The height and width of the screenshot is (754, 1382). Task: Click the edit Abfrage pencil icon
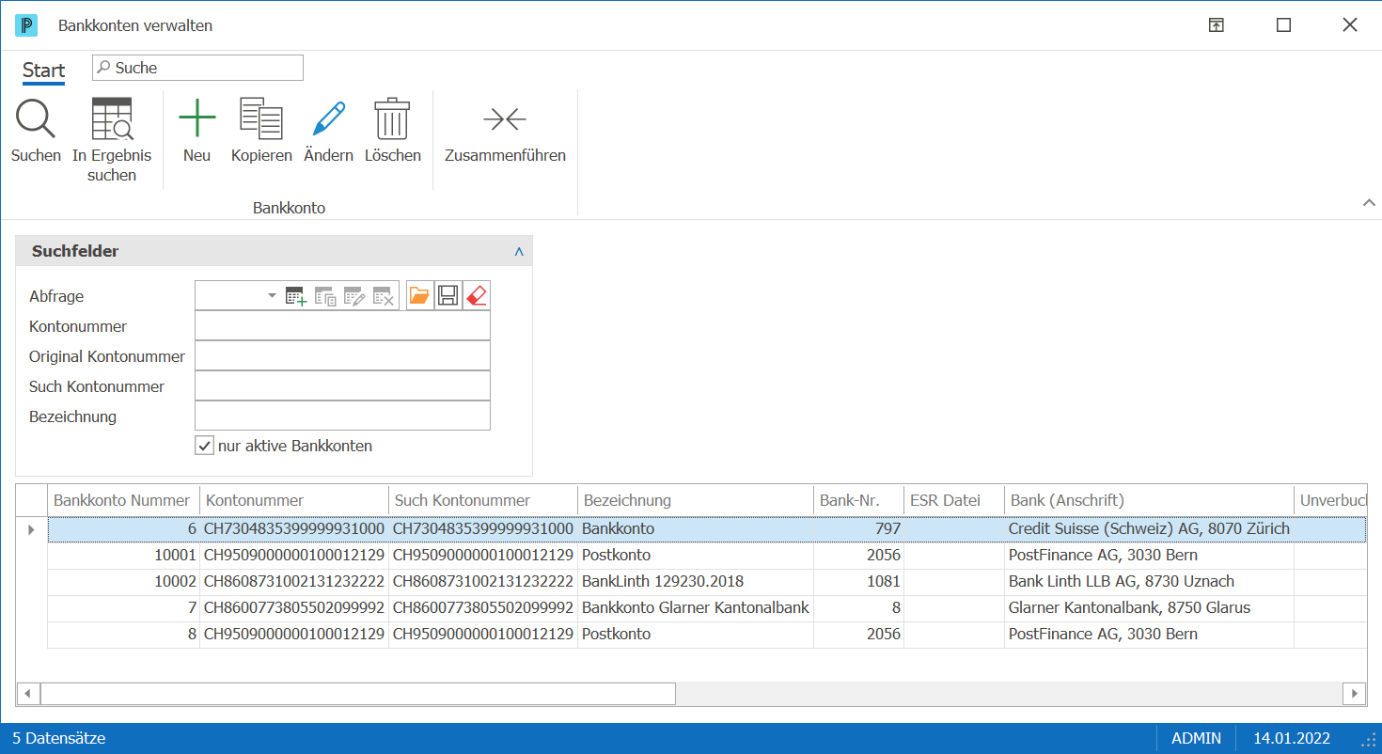point(353,296)
